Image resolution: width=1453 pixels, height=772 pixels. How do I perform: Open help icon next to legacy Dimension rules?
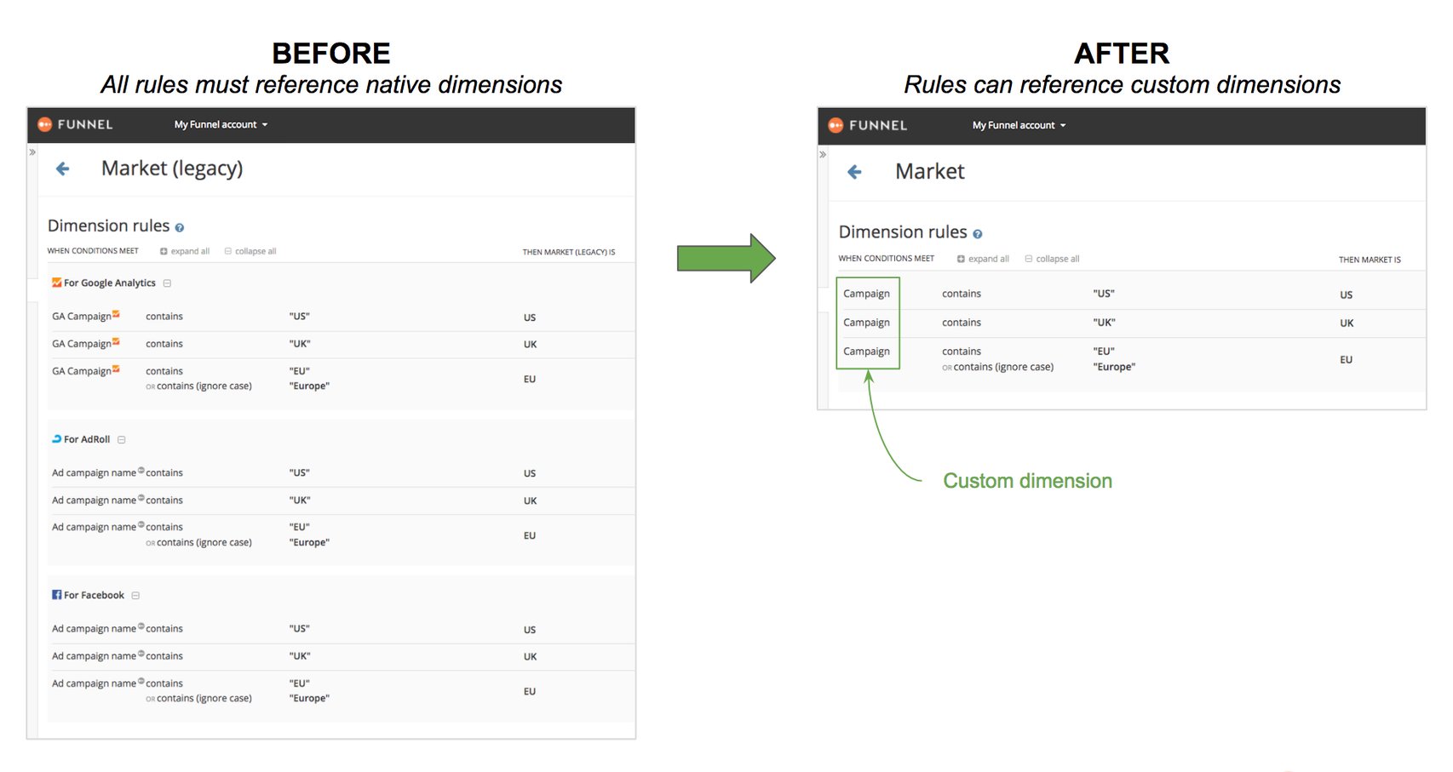pyautogui.click(x=179, y=227)
